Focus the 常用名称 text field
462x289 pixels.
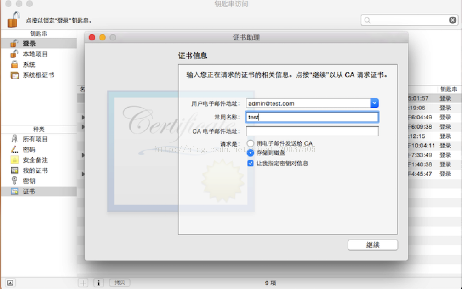click(x=312, y=117)
